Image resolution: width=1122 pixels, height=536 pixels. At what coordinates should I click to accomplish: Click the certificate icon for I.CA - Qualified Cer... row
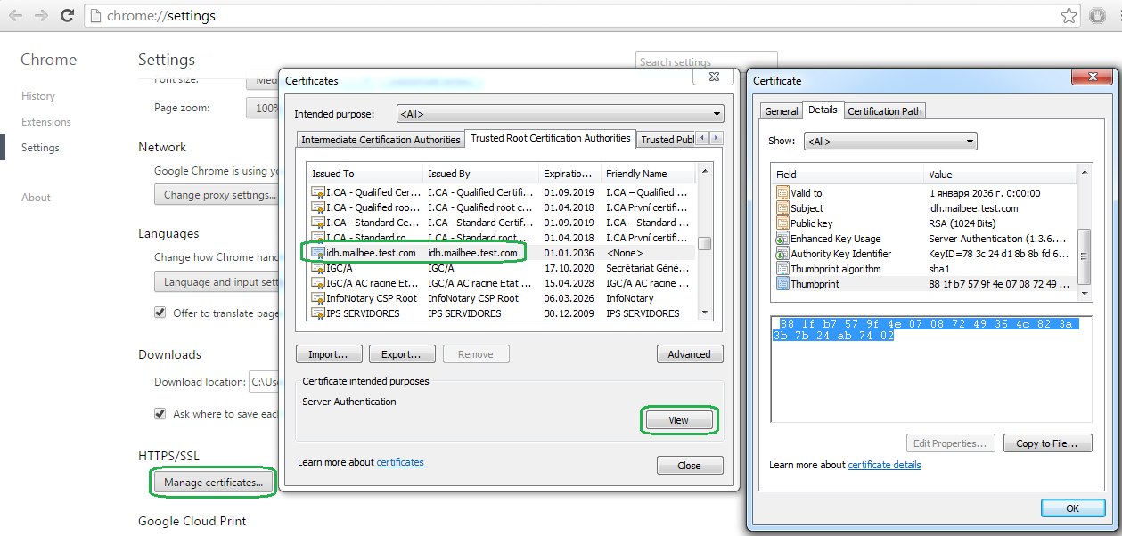point(317,192)
